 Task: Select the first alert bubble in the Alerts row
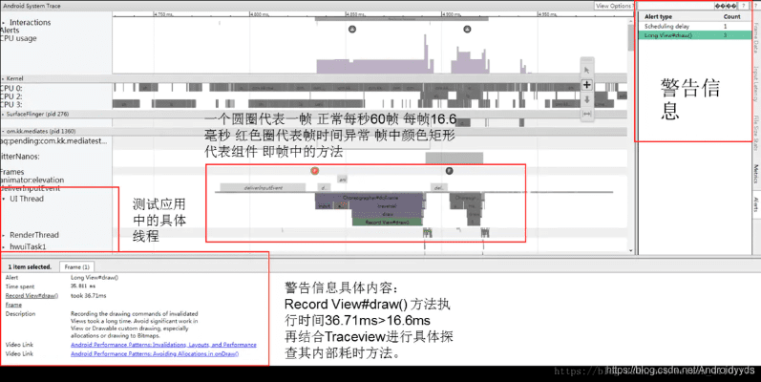pyautogui.click(x=352, y=29)
